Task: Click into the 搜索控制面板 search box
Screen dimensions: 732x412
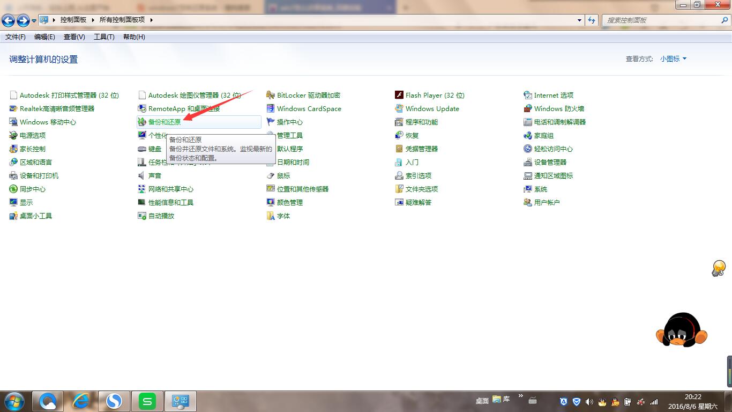Action: (x=662, y=20)
